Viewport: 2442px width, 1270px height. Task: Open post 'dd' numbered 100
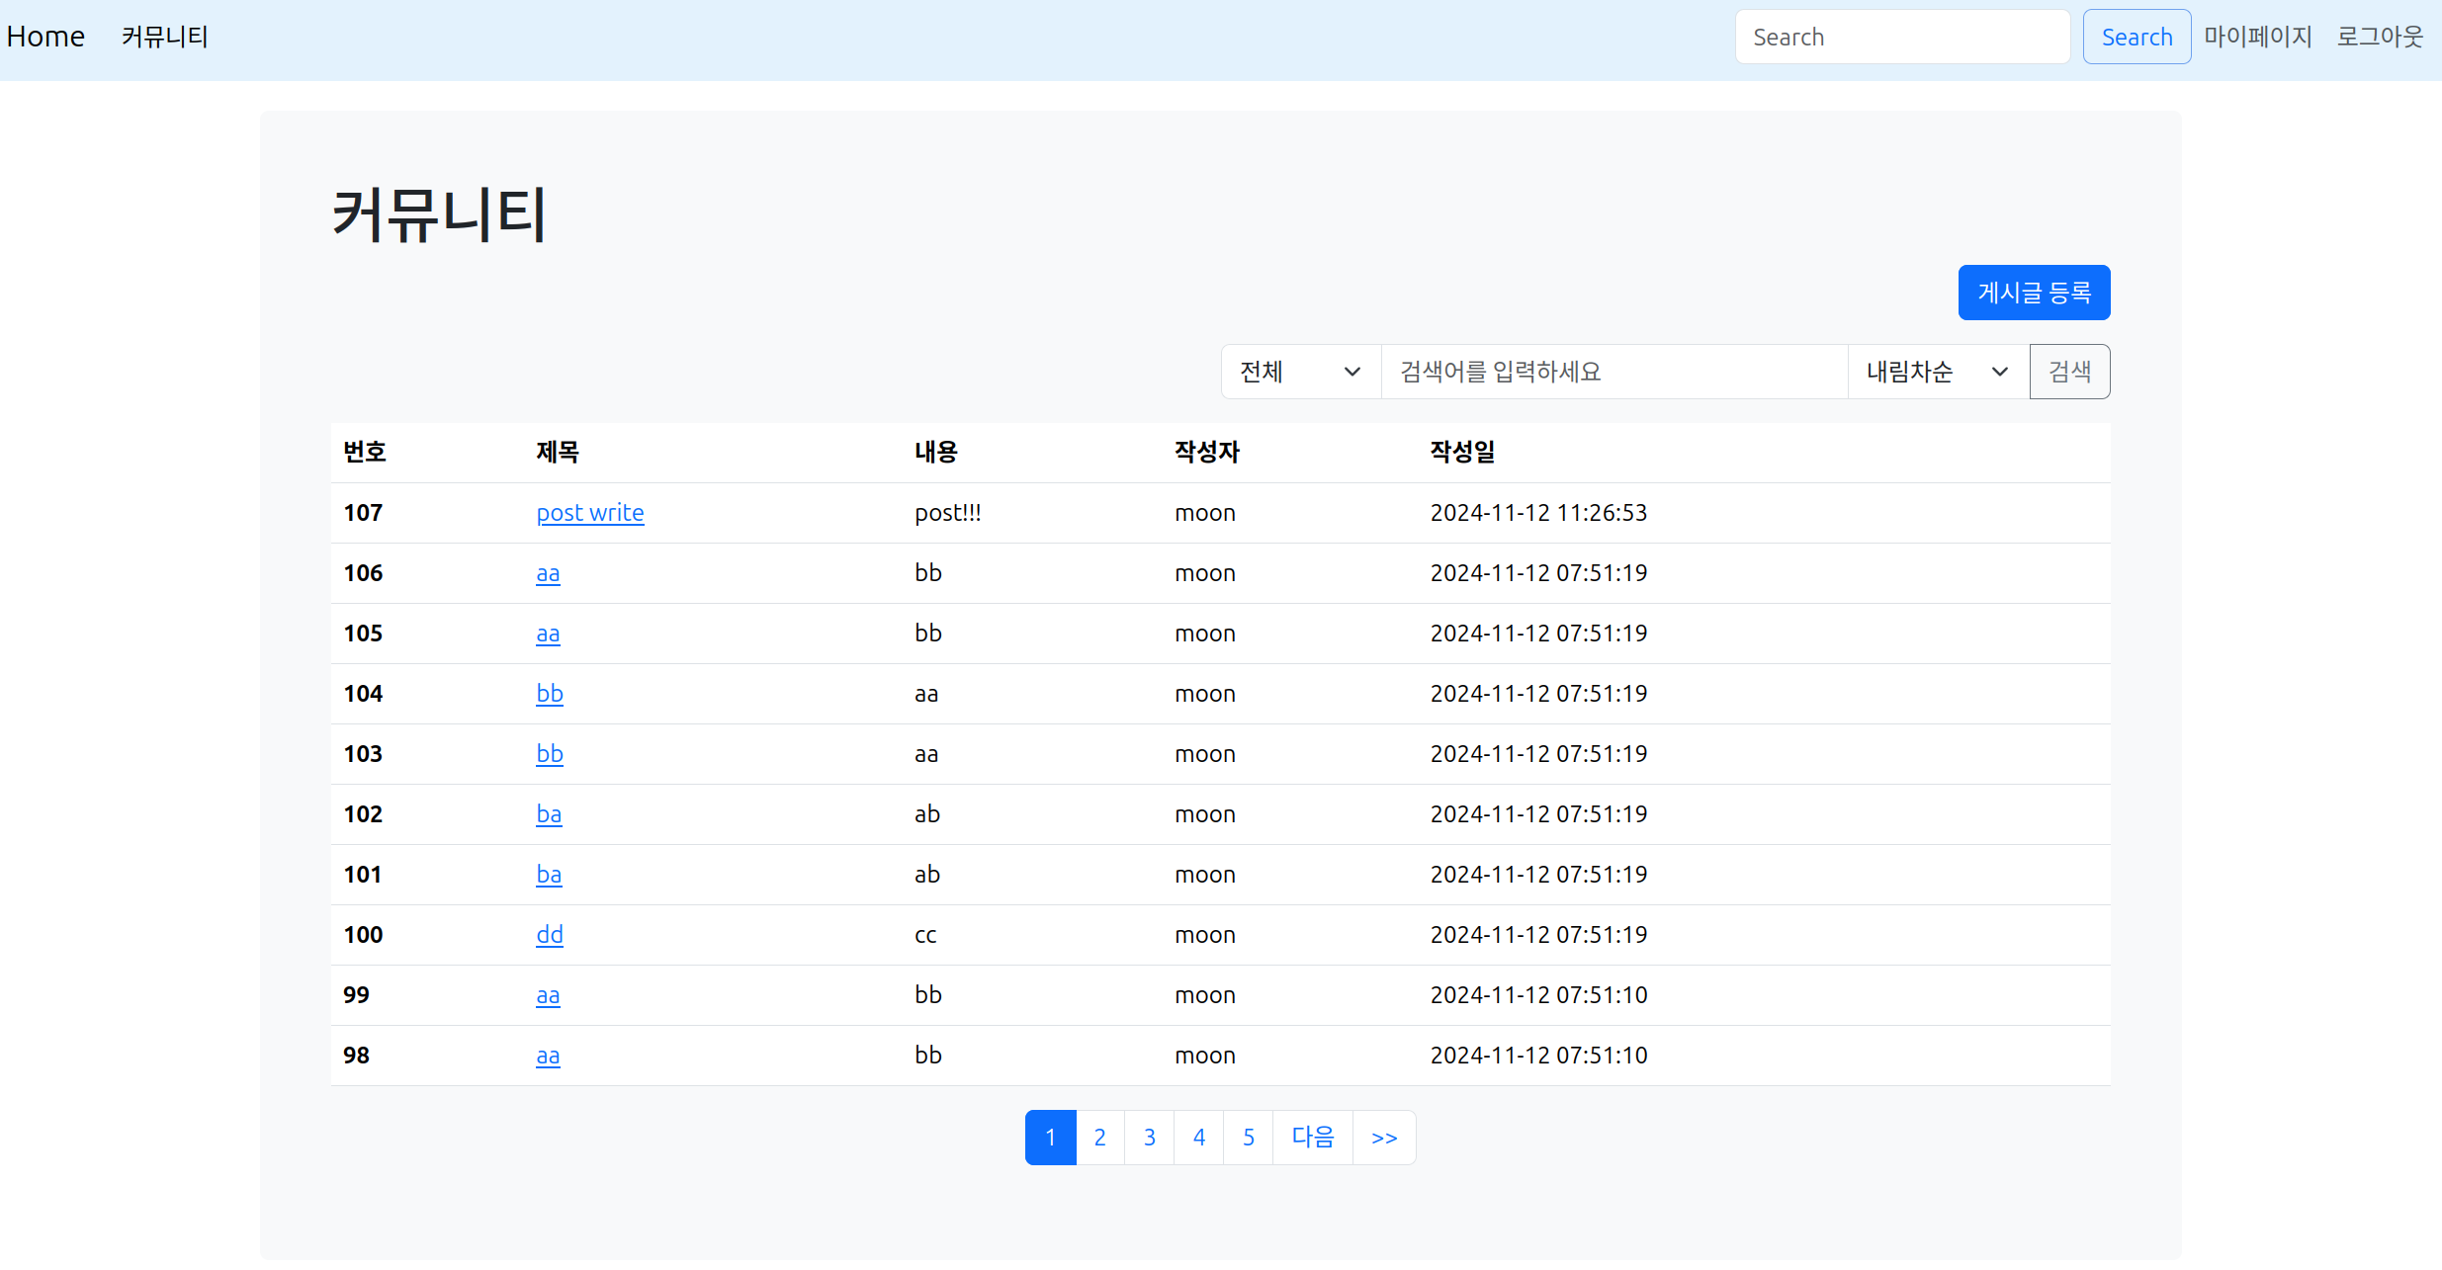(x=549, y=934)
